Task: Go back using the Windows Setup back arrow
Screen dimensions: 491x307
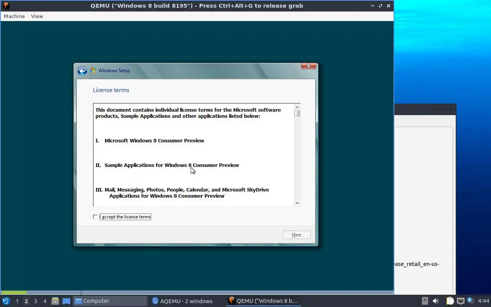Action: pos(82,71)
